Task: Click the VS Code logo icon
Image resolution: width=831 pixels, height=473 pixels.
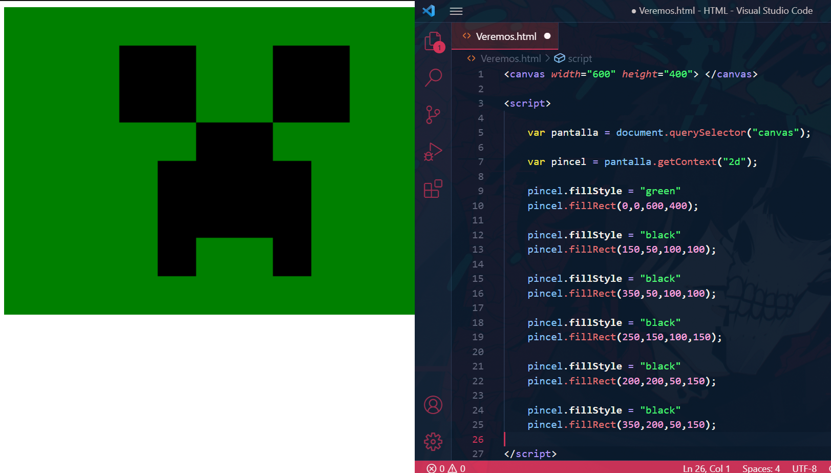Action: 429,10
